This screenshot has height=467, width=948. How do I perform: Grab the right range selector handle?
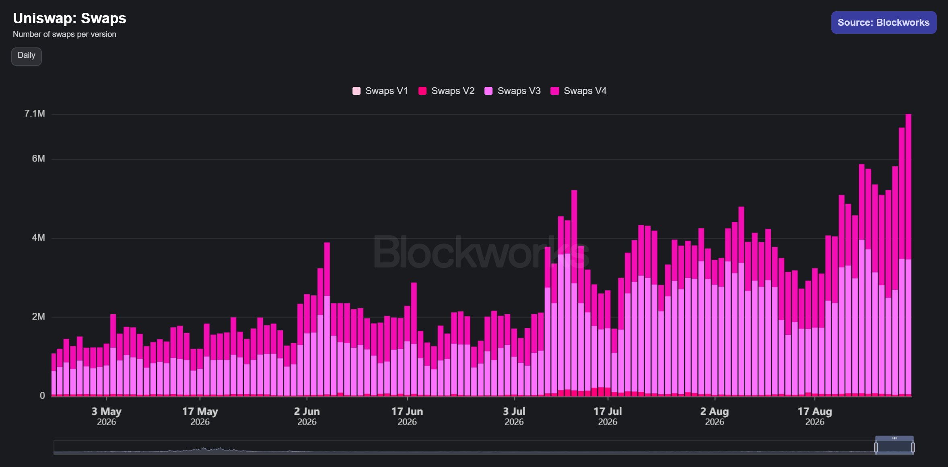coord(913,447)
